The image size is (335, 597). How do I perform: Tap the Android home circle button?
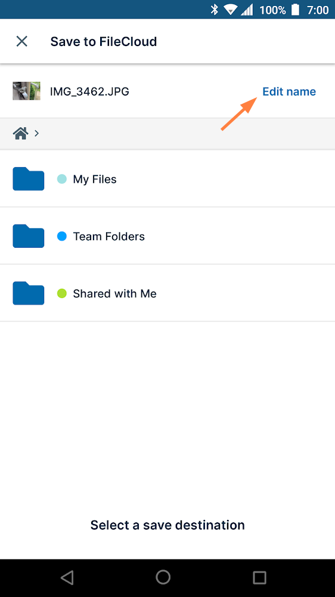(163, 577)
